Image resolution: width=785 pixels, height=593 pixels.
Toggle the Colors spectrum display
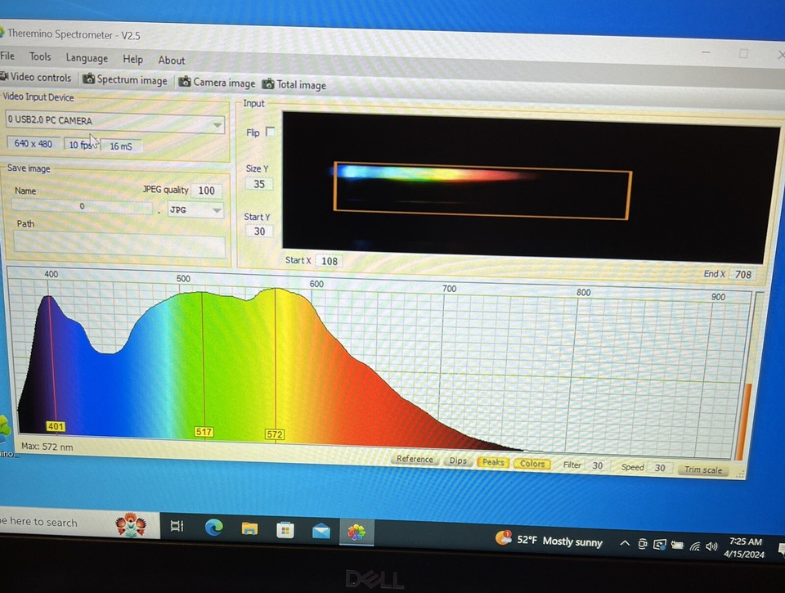[532, 463]
